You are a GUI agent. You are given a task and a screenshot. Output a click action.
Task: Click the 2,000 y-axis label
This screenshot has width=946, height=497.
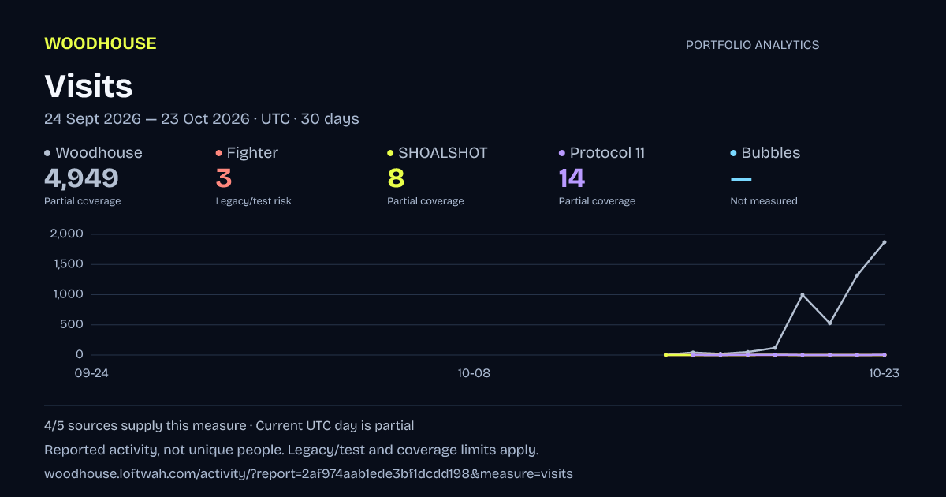[x=66, y=234]
